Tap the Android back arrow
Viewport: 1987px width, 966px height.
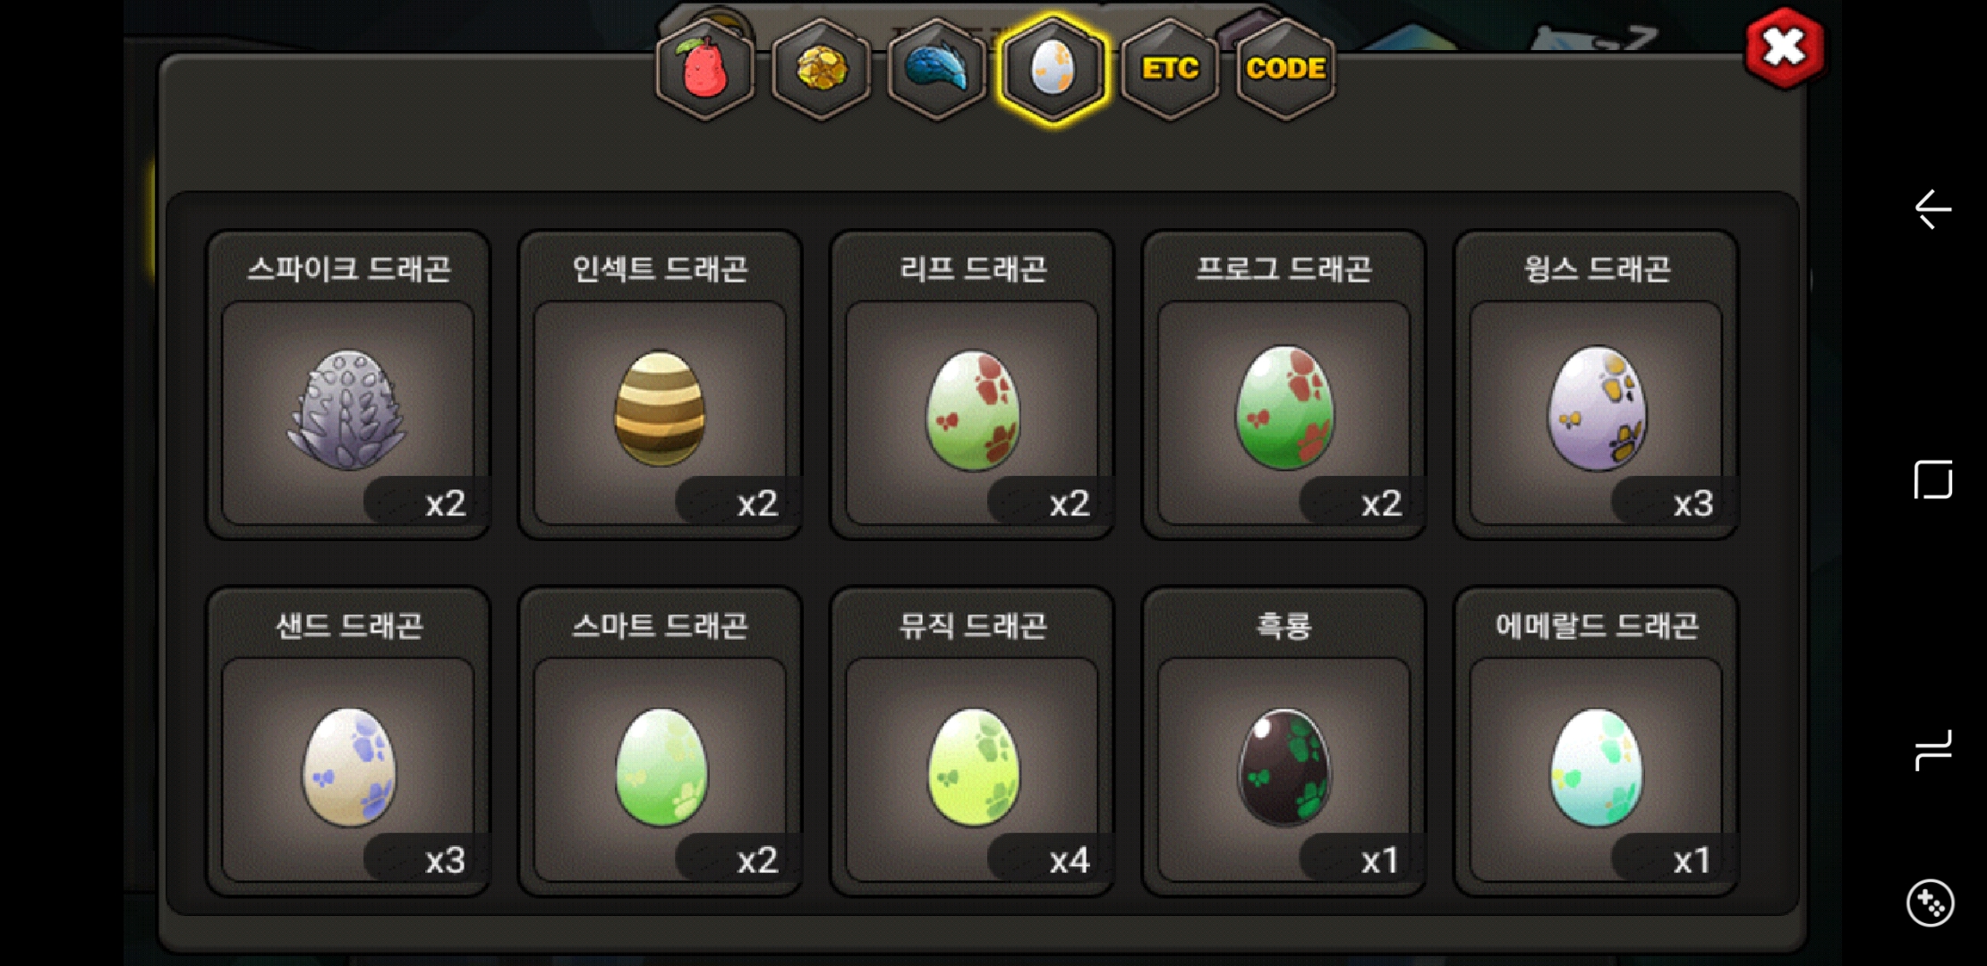[1932, 209]
